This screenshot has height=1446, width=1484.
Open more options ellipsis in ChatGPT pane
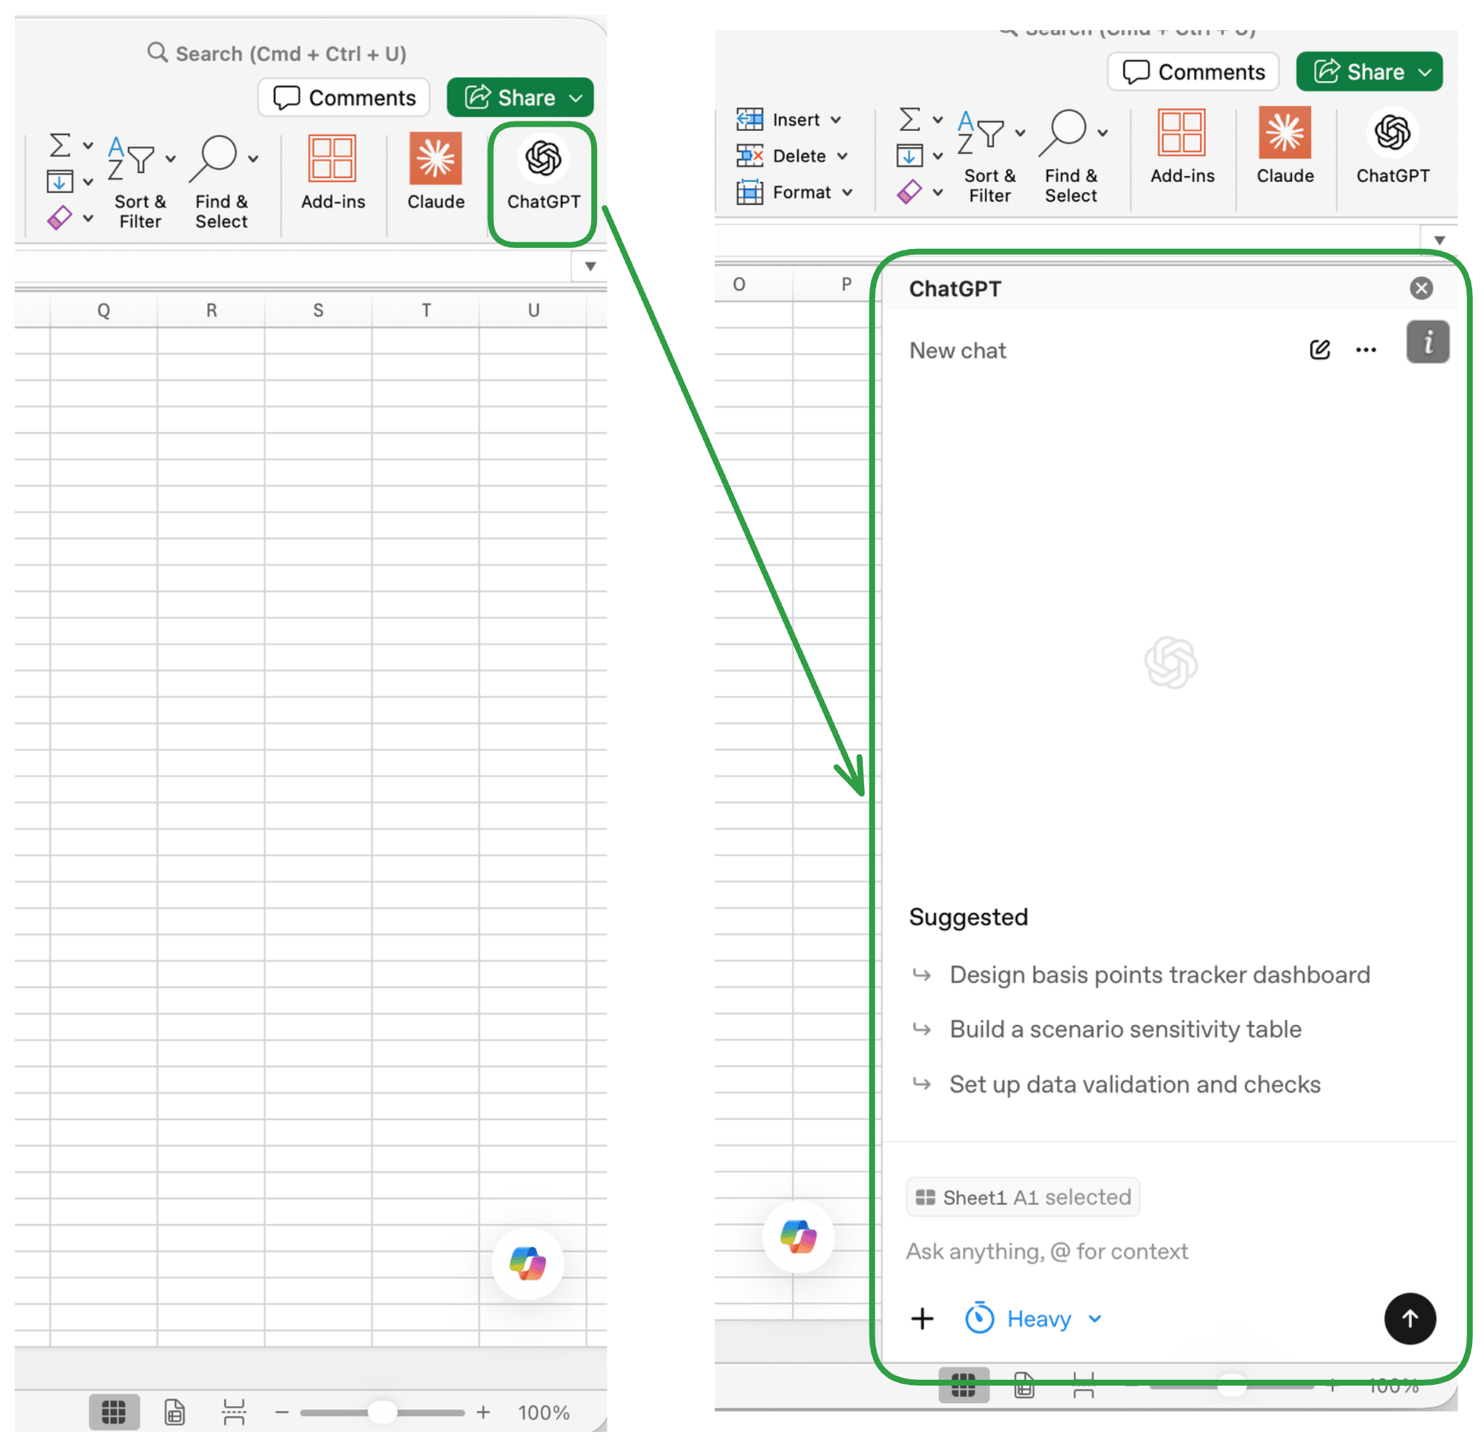pyautogui.click(x=1365, y=350)
